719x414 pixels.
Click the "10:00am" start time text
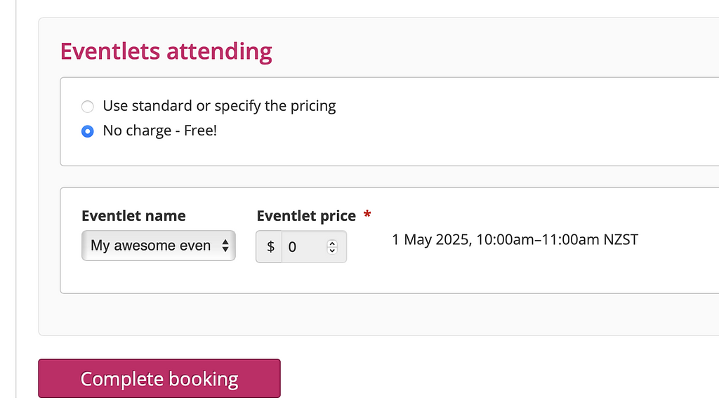point(503,240)
